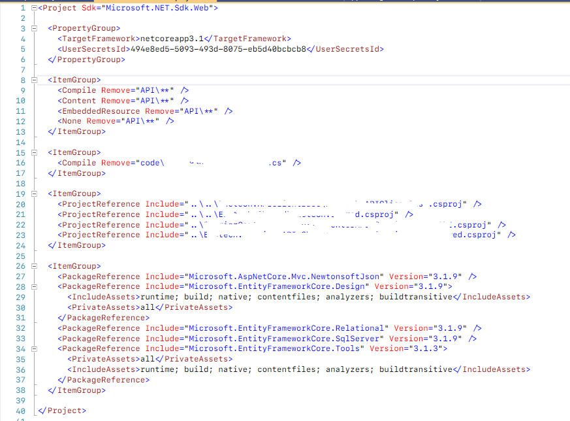The width and height of the screenshot is (570, 421).
Task: Collapse the root Project node fold marker
Action: click(x=34, y=8)
